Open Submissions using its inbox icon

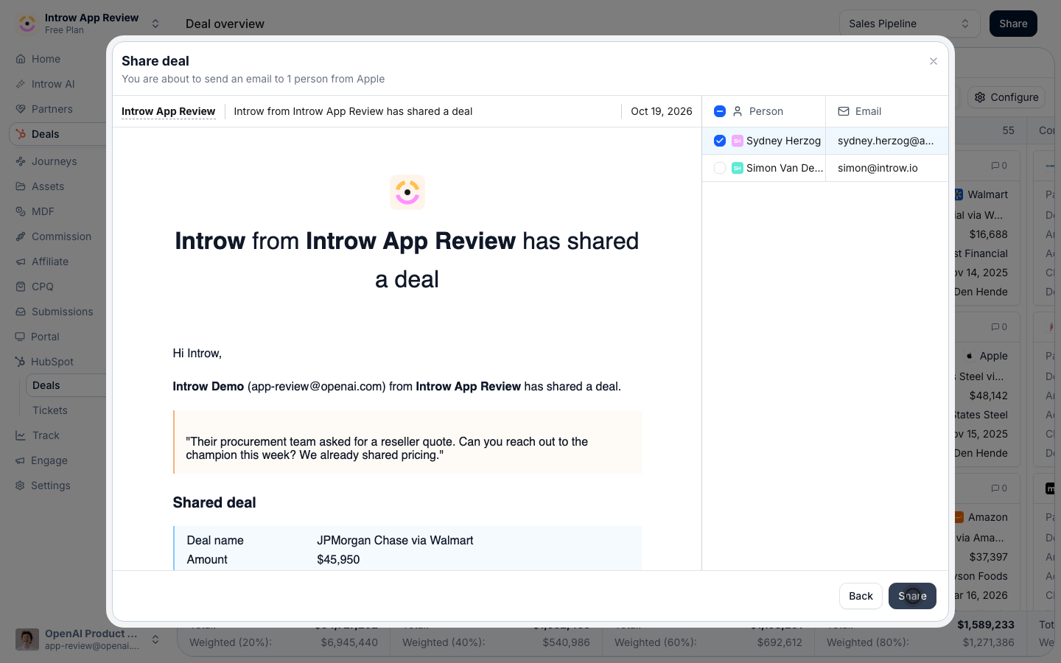(x=21, y=312)
